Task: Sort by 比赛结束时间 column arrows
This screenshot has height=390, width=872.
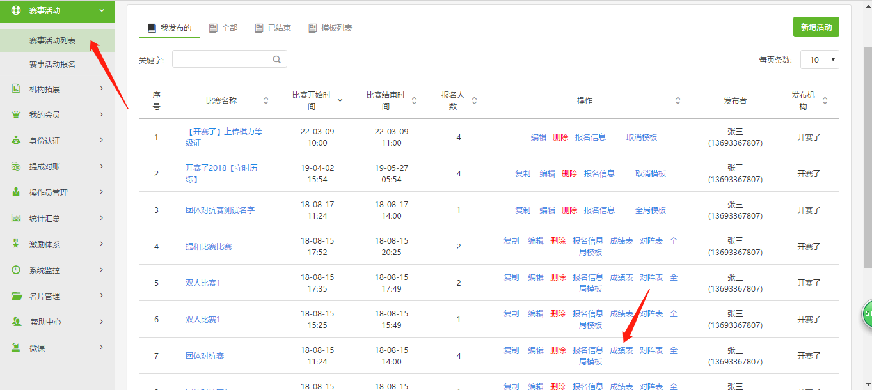Action: (414, 101)
